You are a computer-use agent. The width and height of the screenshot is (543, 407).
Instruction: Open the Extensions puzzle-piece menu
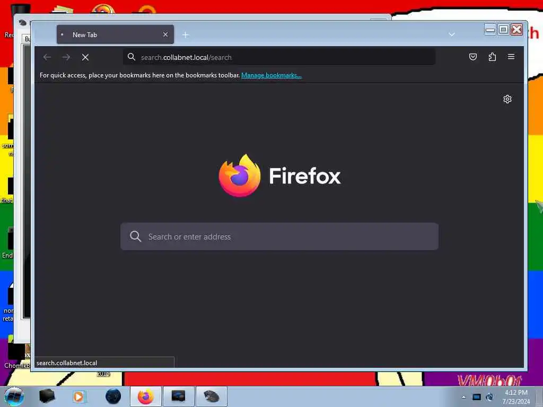492,57
